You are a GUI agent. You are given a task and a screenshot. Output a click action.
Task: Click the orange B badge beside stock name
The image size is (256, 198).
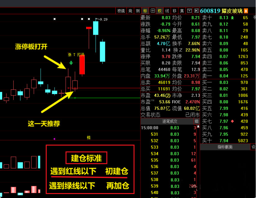246,11
